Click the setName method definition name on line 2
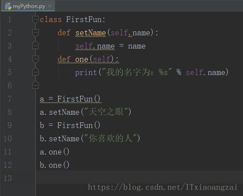The height and width of the screenshot is (196, 243). (91, 33)
